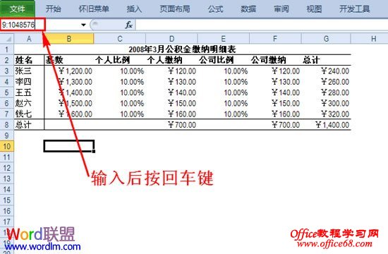Viewport: 388px width, 254px height.
Task: Click 李四's 公司缴纳 cell ￥130.00
Action: (x=275, y=82)
